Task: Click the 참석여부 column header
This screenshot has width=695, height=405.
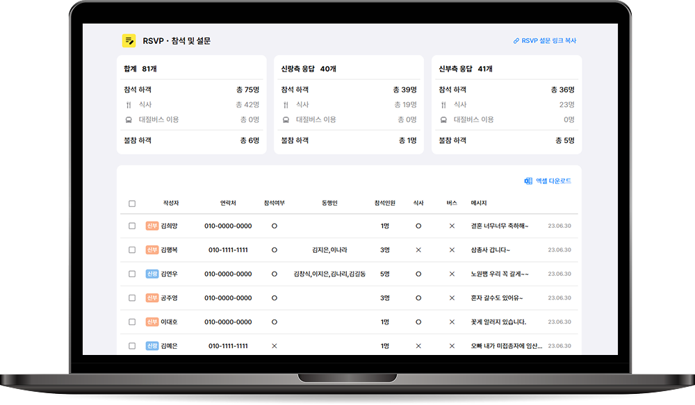Action: (x=274, y=204)
